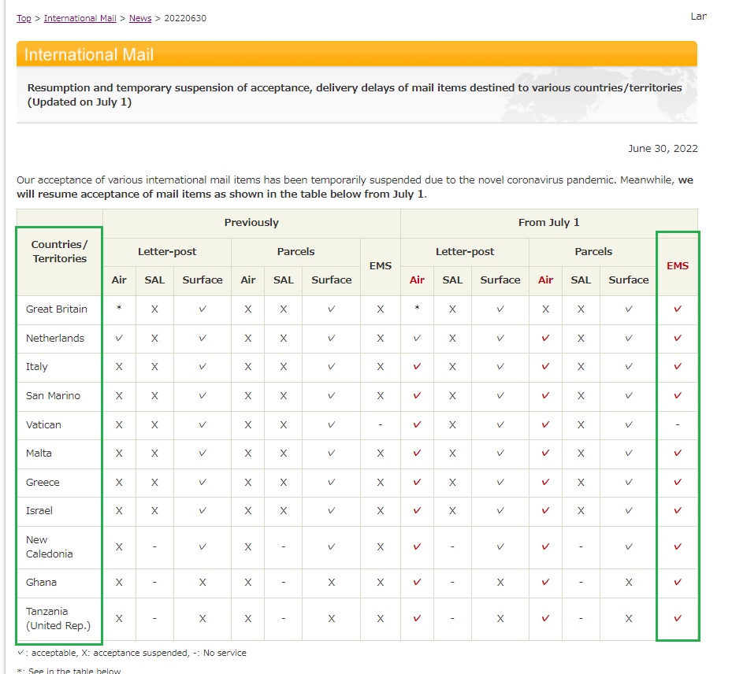
Task: Click Vatican's dash in the From July 1 EMS column
Action: (677, 425)
